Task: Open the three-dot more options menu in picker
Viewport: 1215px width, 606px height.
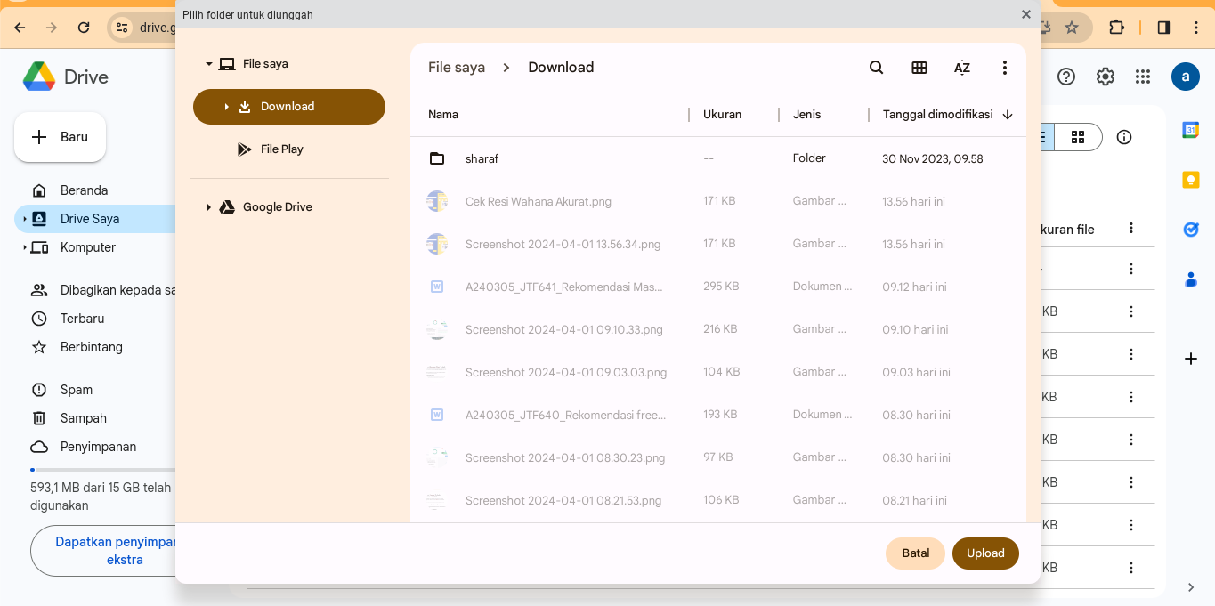Action: point(1005,68)
